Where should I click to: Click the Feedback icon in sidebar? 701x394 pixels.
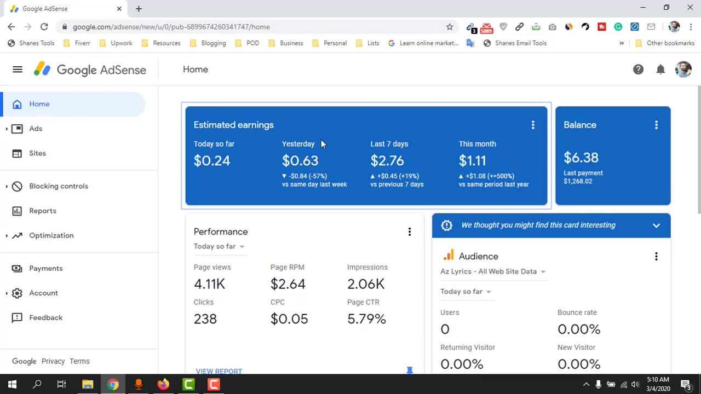[17, 317]
